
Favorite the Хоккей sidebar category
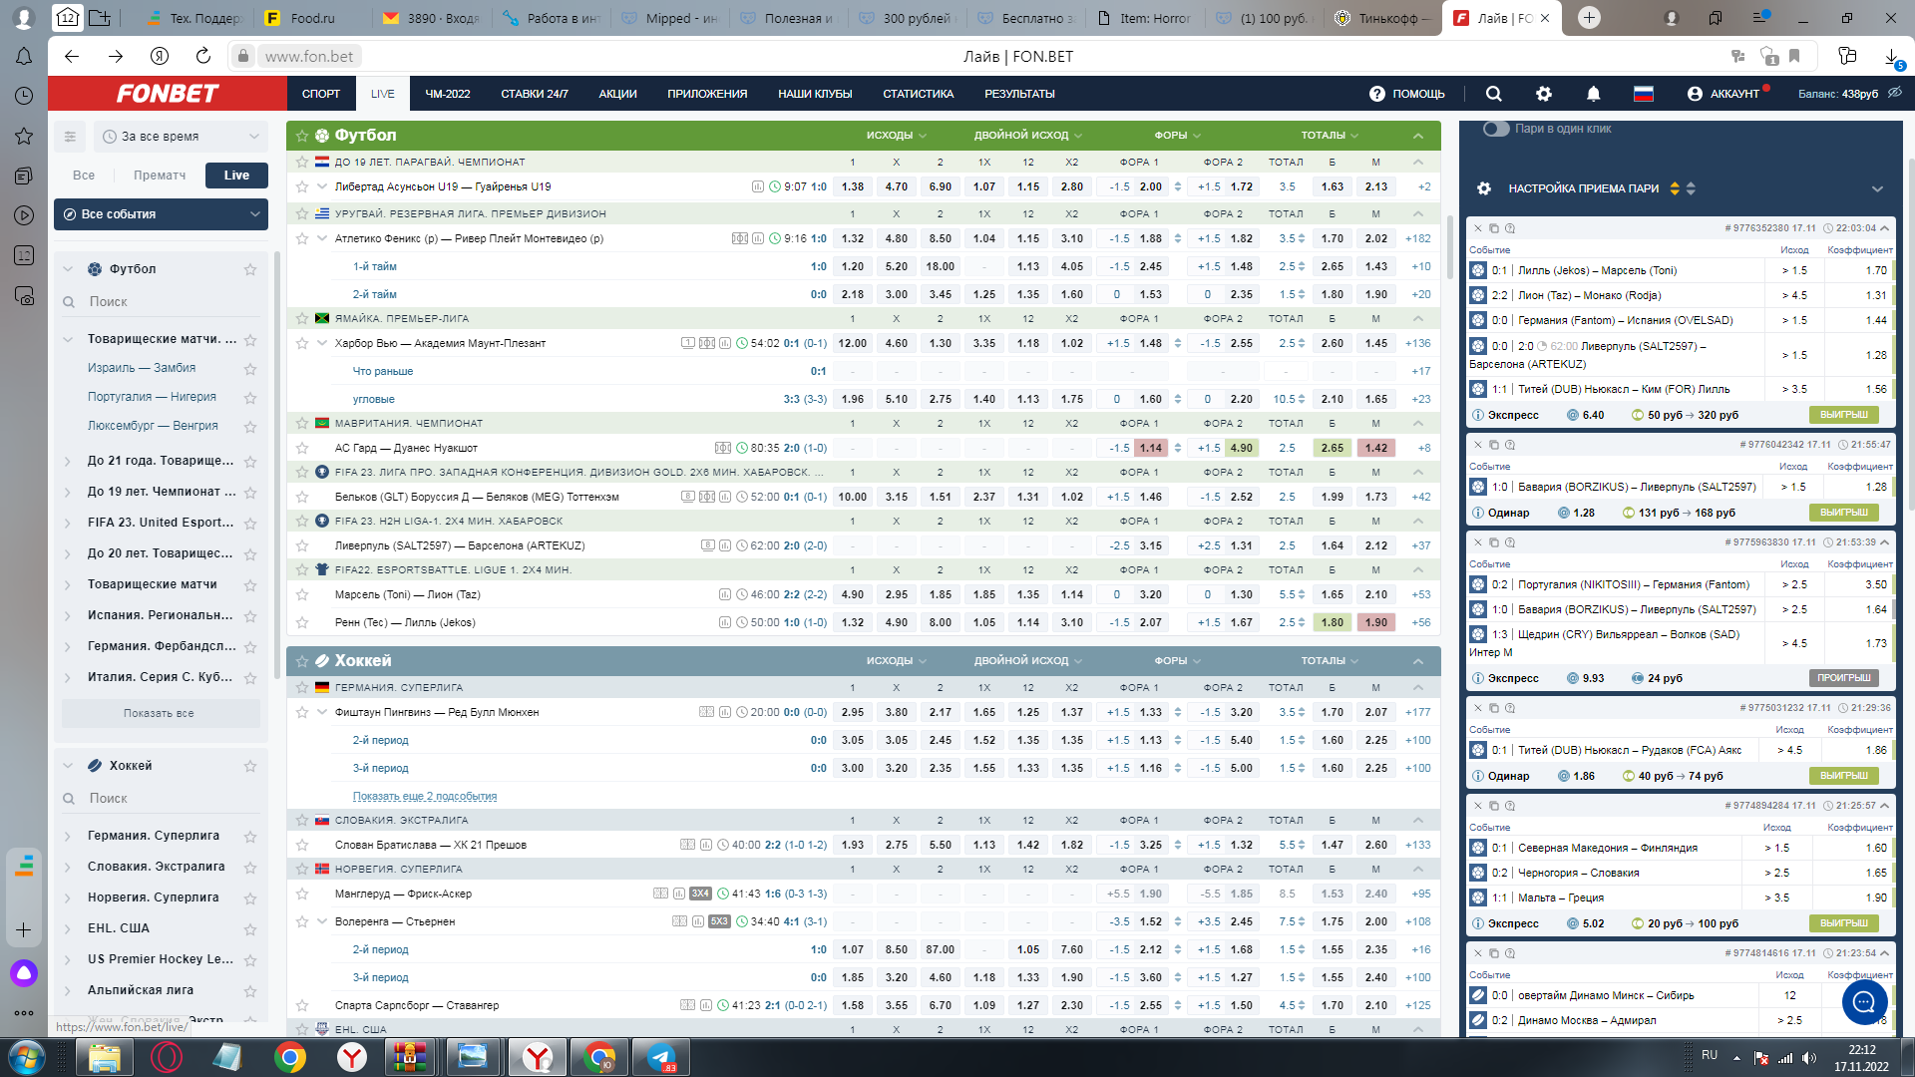[x=250, y=767]
